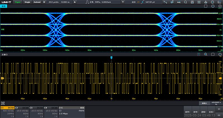Select the blue trigger position marker T

pyautogui.click(x=111, y=57)
